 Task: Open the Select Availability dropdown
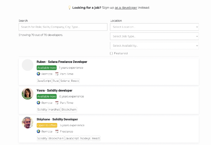(x=154, y=46)
